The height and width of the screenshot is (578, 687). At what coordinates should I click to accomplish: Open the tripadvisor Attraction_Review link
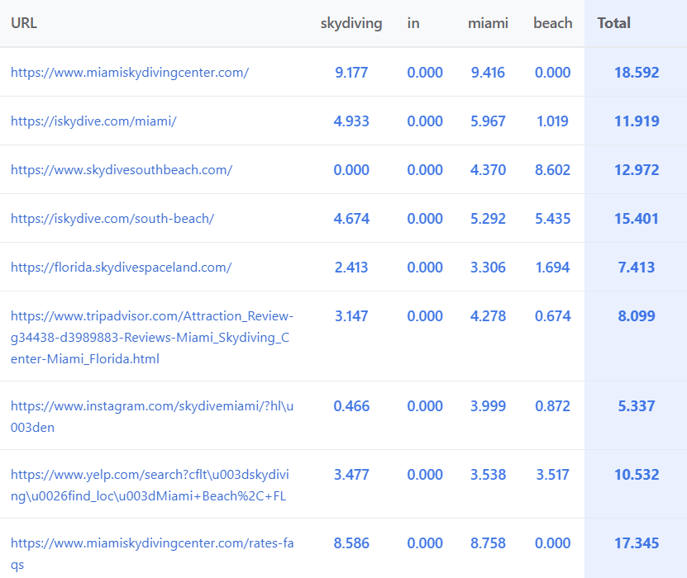(152, 338)
